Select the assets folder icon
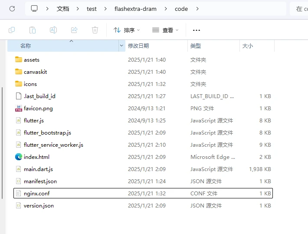 (19, 59)
